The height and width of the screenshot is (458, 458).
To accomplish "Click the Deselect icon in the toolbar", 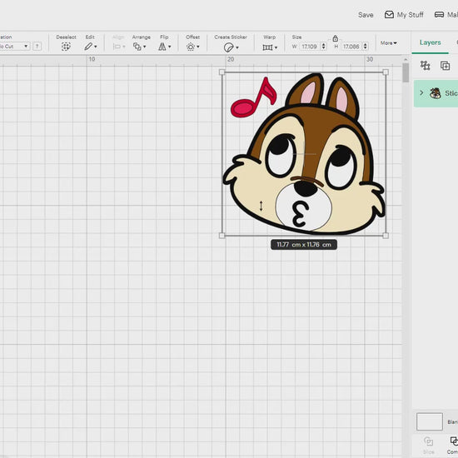I will 66,47.
